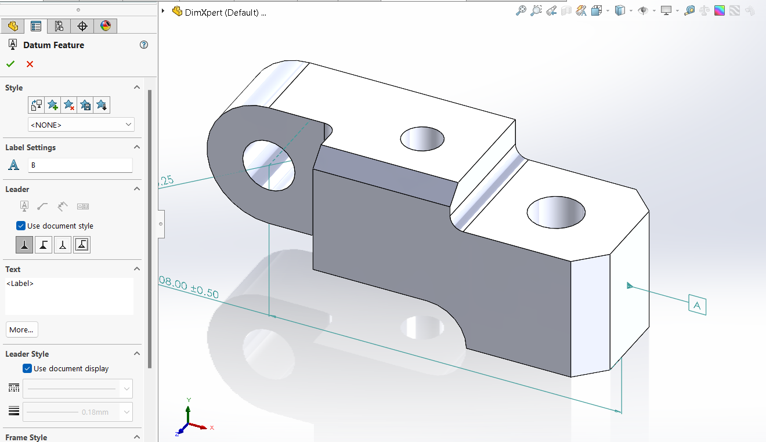Viewport: 766px width, 442px height.
Task: Click the datum label B text field
Action: [x=80, y=165]
